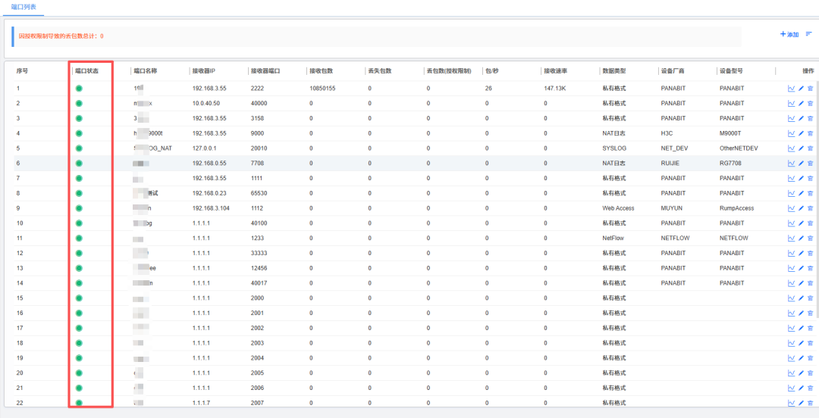Click the receiver port 65530 cell

coord(259,194)
